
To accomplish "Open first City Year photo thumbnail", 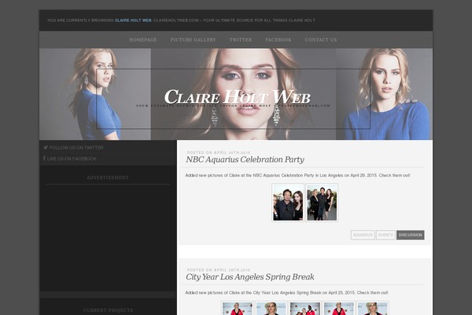I will point(238,308).
